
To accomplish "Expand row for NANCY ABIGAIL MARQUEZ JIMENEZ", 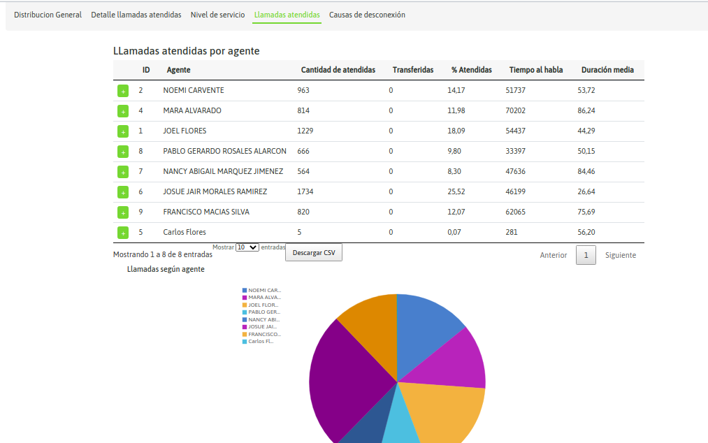I will point(123,172).
